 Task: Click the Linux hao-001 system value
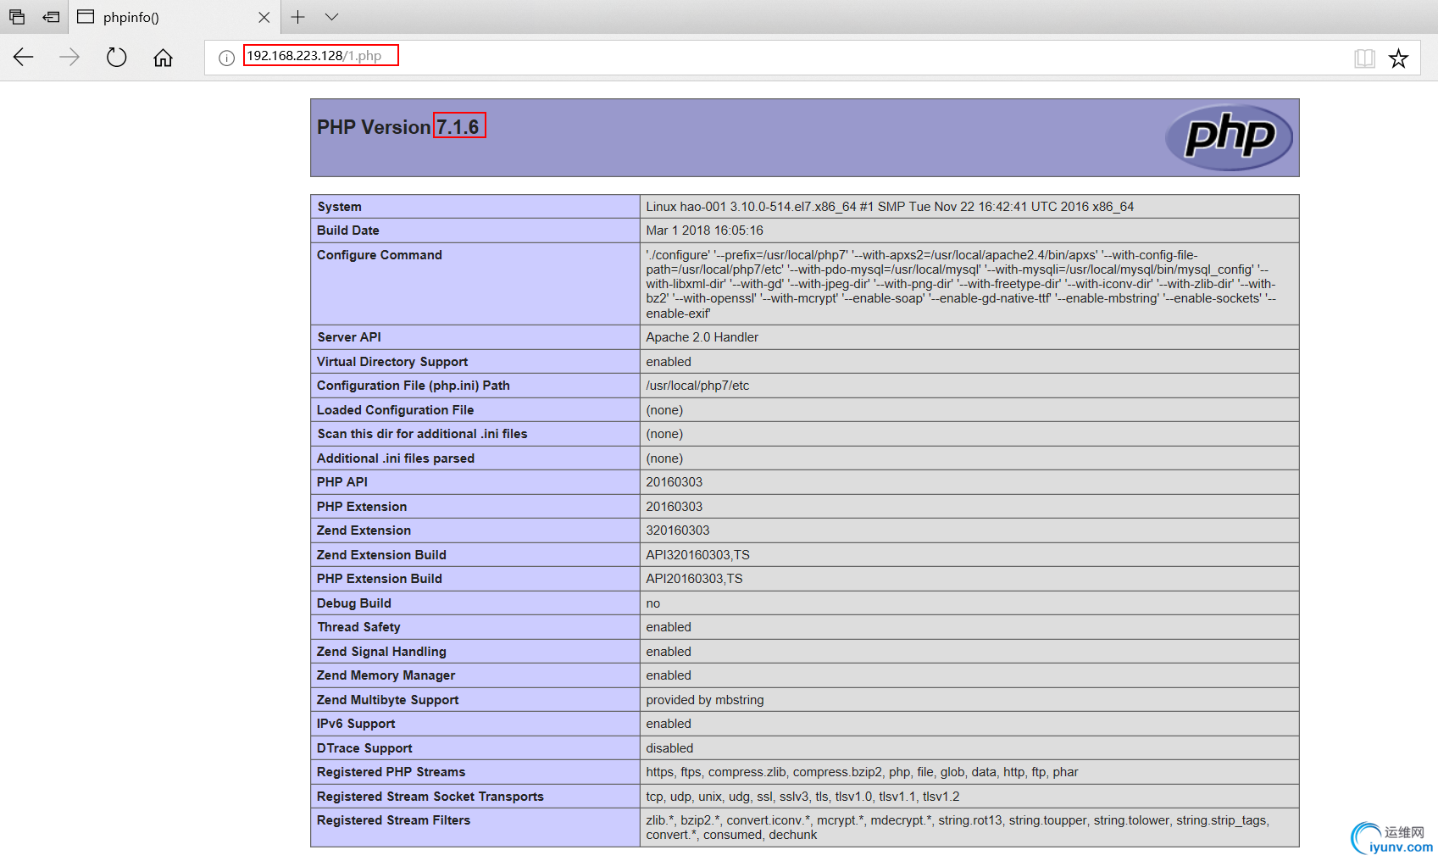point(890,207)
